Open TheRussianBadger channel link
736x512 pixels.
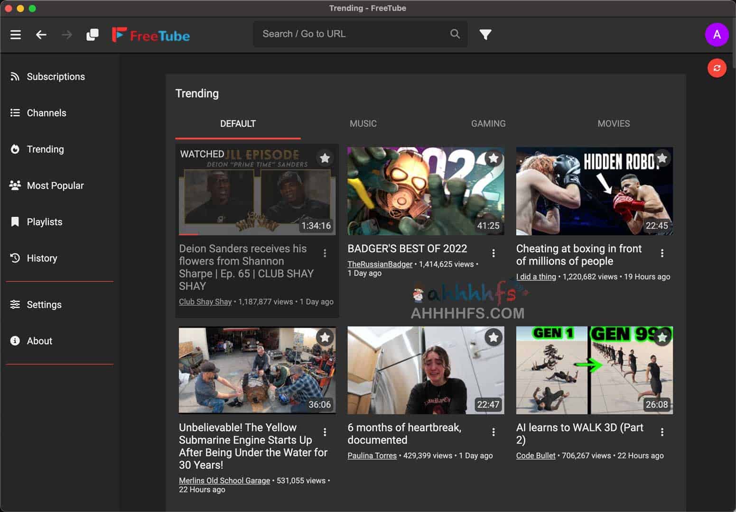tap(380, 265)
